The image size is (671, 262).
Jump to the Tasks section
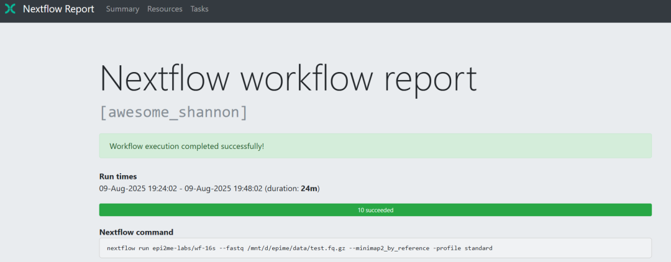pos(199,9)
